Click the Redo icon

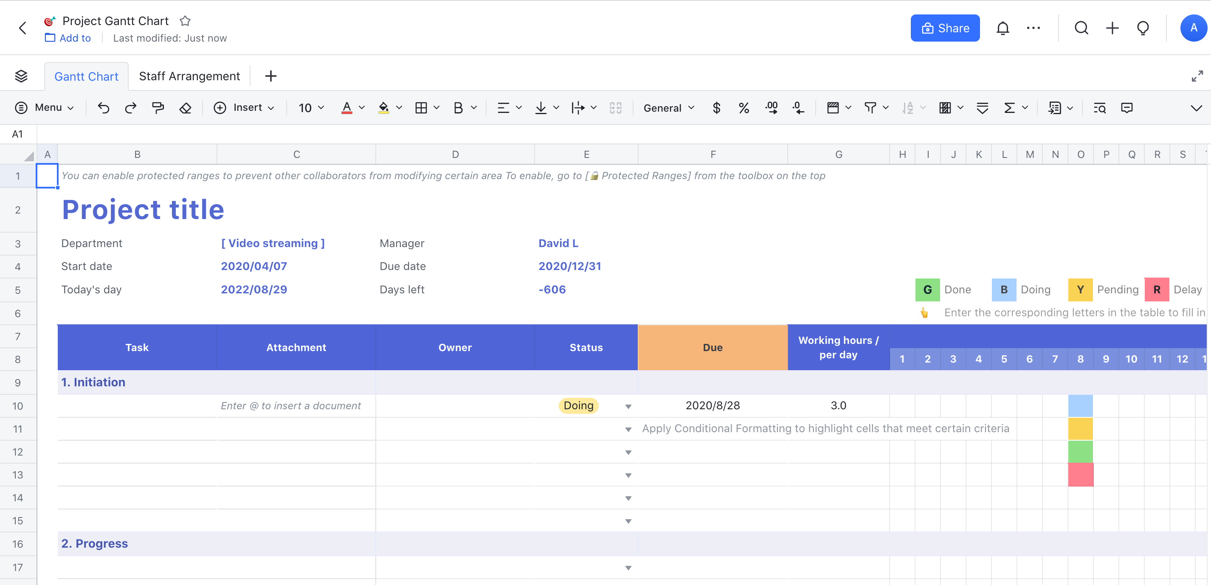(x=131, y=107)
